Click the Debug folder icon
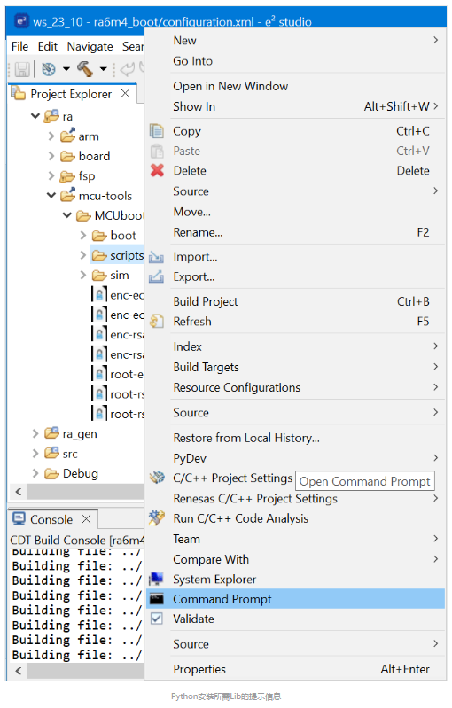 point(52,473)
